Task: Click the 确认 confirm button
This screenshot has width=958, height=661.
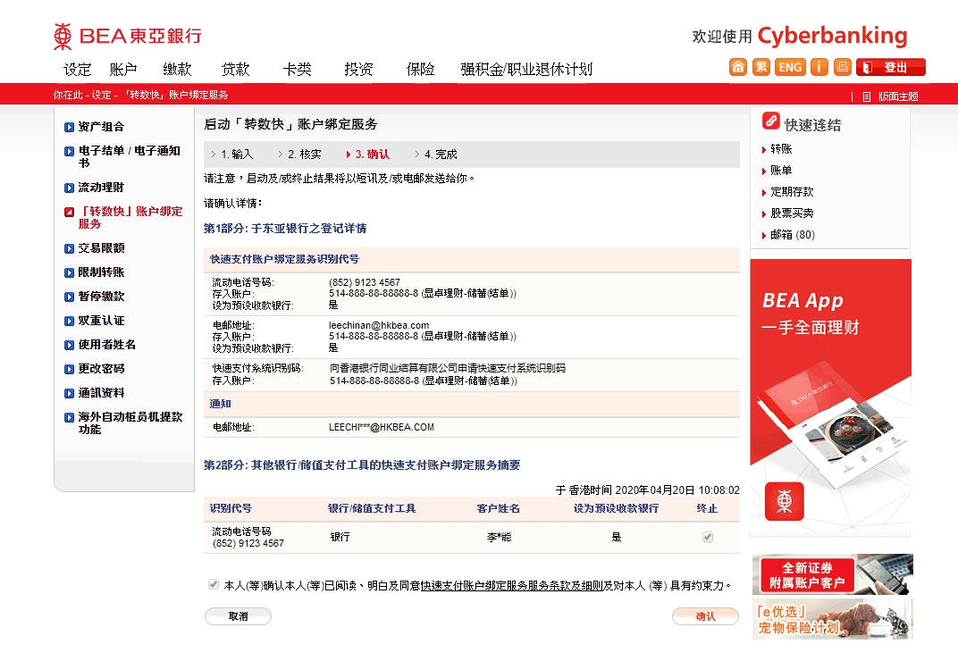Action: pos(706,616)
